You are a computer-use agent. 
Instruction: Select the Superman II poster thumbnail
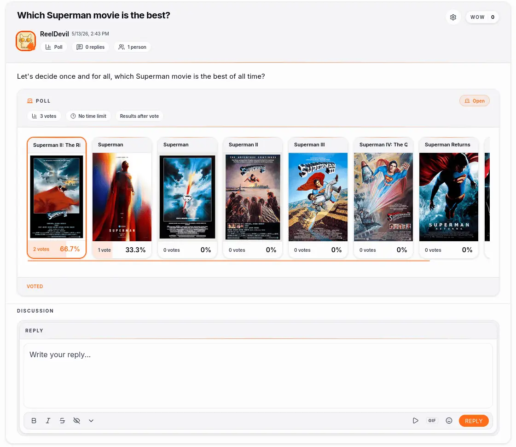click(x=253, y=197)
